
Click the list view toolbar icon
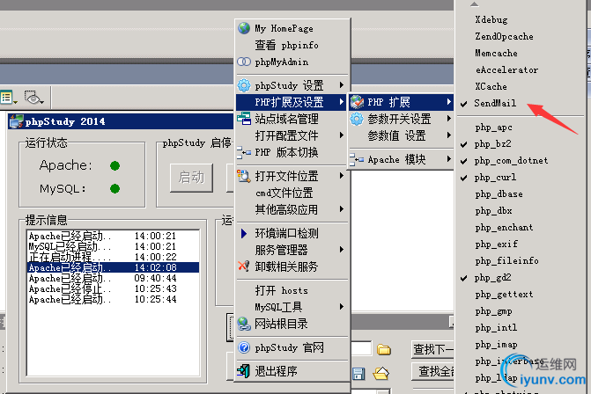pos(7,98)
